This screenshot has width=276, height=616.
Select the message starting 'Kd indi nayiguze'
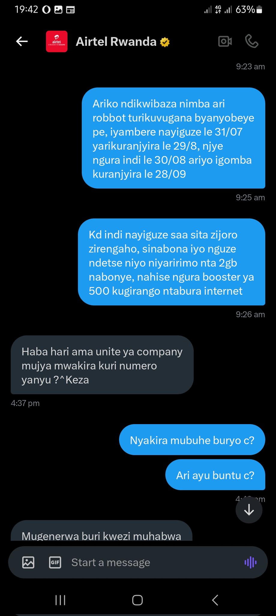click(x=171, y=262)
